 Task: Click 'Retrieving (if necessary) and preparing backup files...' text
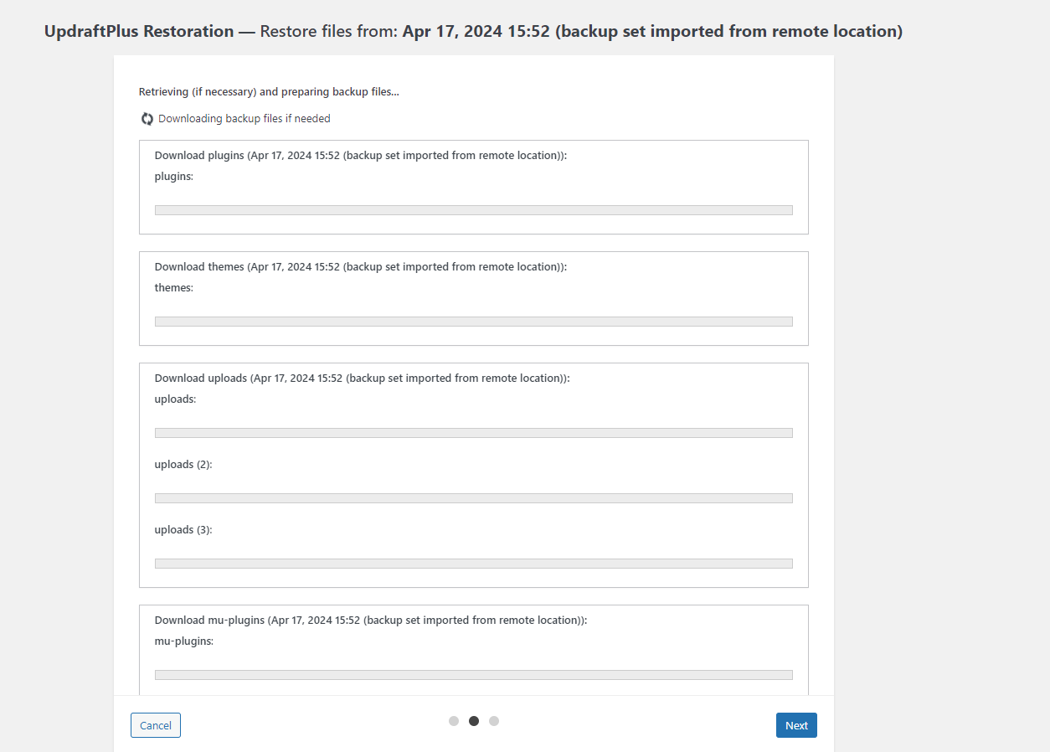(x=269, y=92)
